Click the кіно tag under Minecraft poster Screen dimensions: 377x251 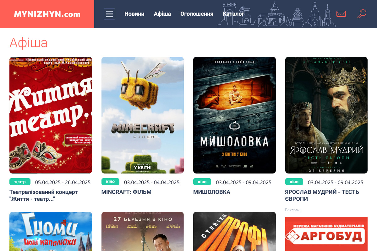click(110, 182)
